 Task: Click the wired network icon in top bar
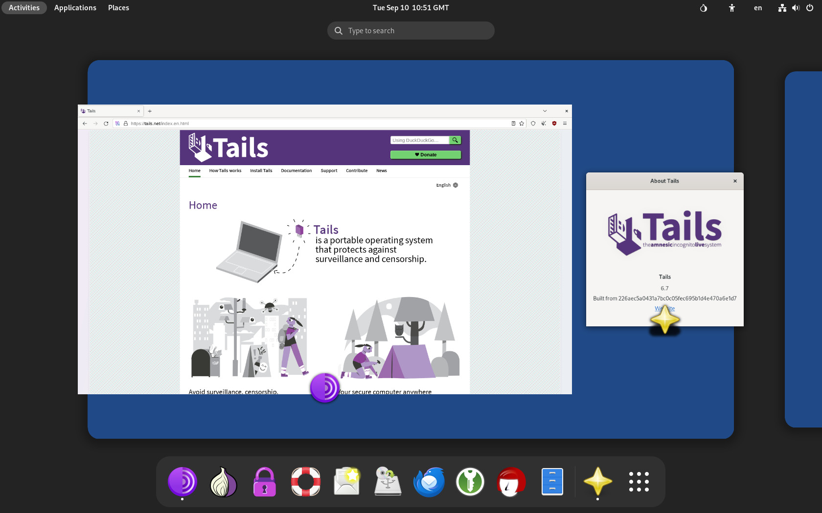tap(782, 8)
